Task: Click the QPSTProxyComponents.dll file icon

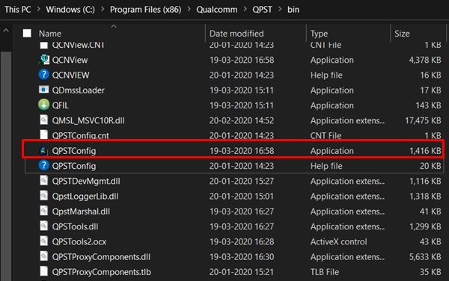Action: [43, 256]
